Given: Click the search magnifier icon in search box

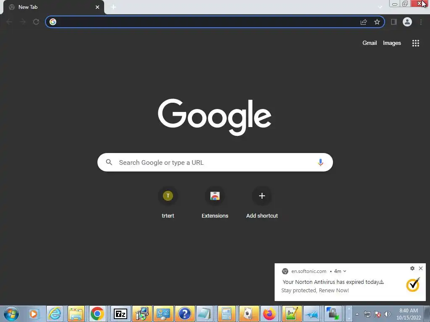Looking at the screenshot, I should point(109,162).
